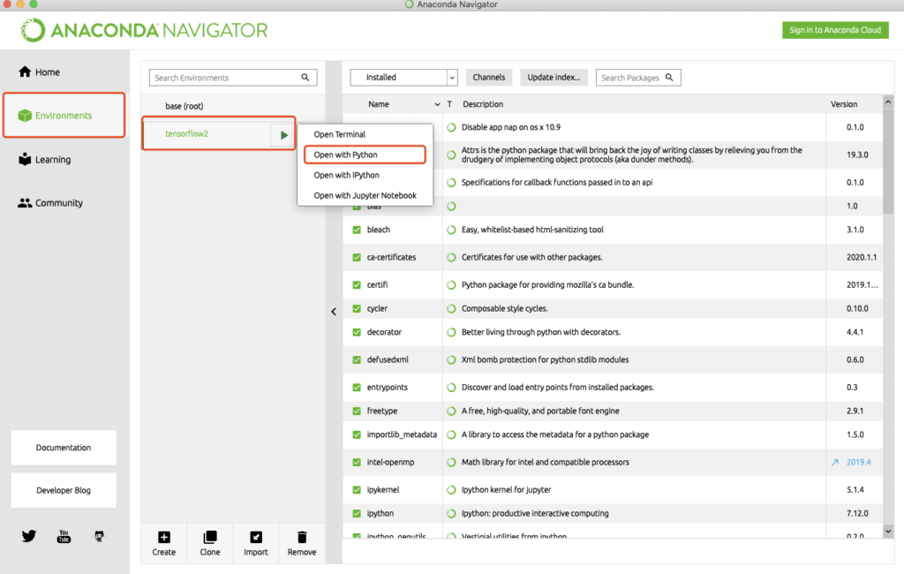Uncheck the bleach package checkbox
This screenshot has height=574, width=904.
[357, 230]
